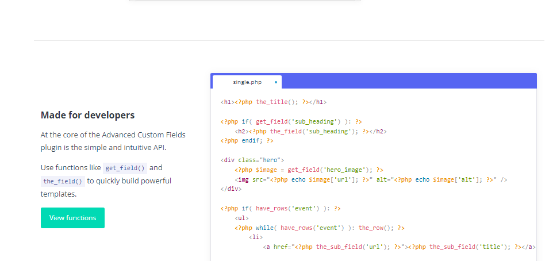Click the if get_field('sub_heading') line
549x261 pixels.
click(x=291, y=121)
